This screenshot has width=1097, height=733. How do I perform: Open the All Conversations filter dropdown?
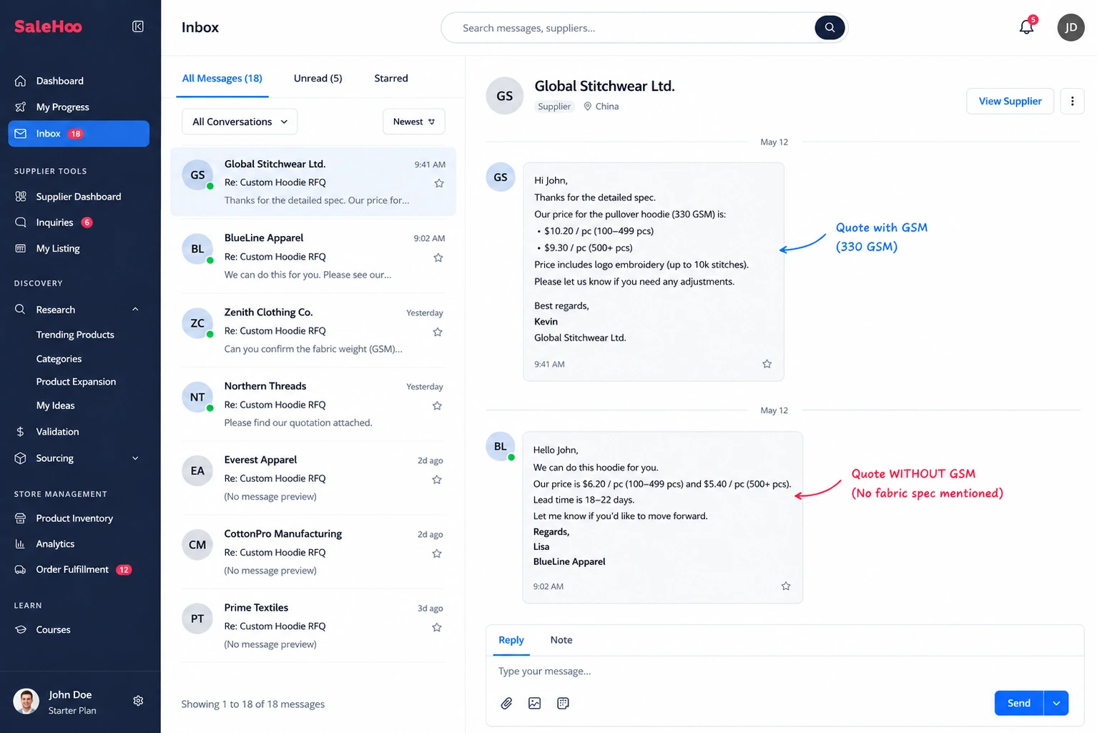tap(240, 122)
